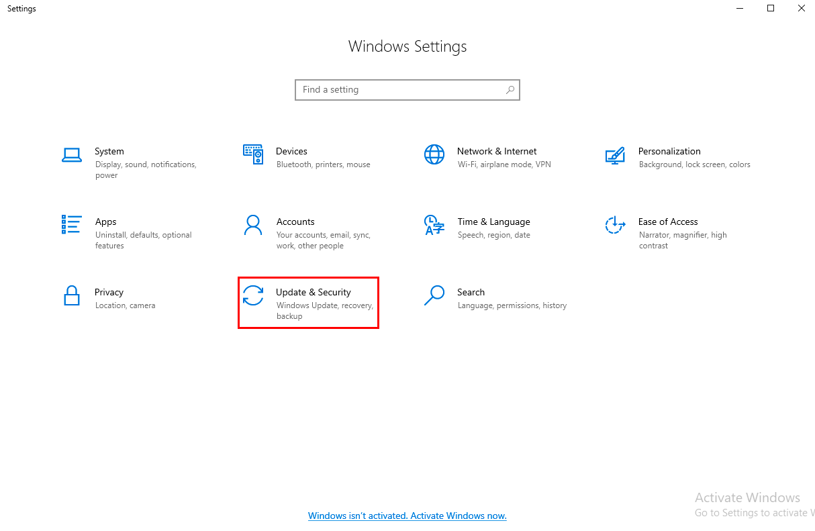This screenshot has width=815, height=531.
Task: Minimize the Settings window
Action: [740, 9]
